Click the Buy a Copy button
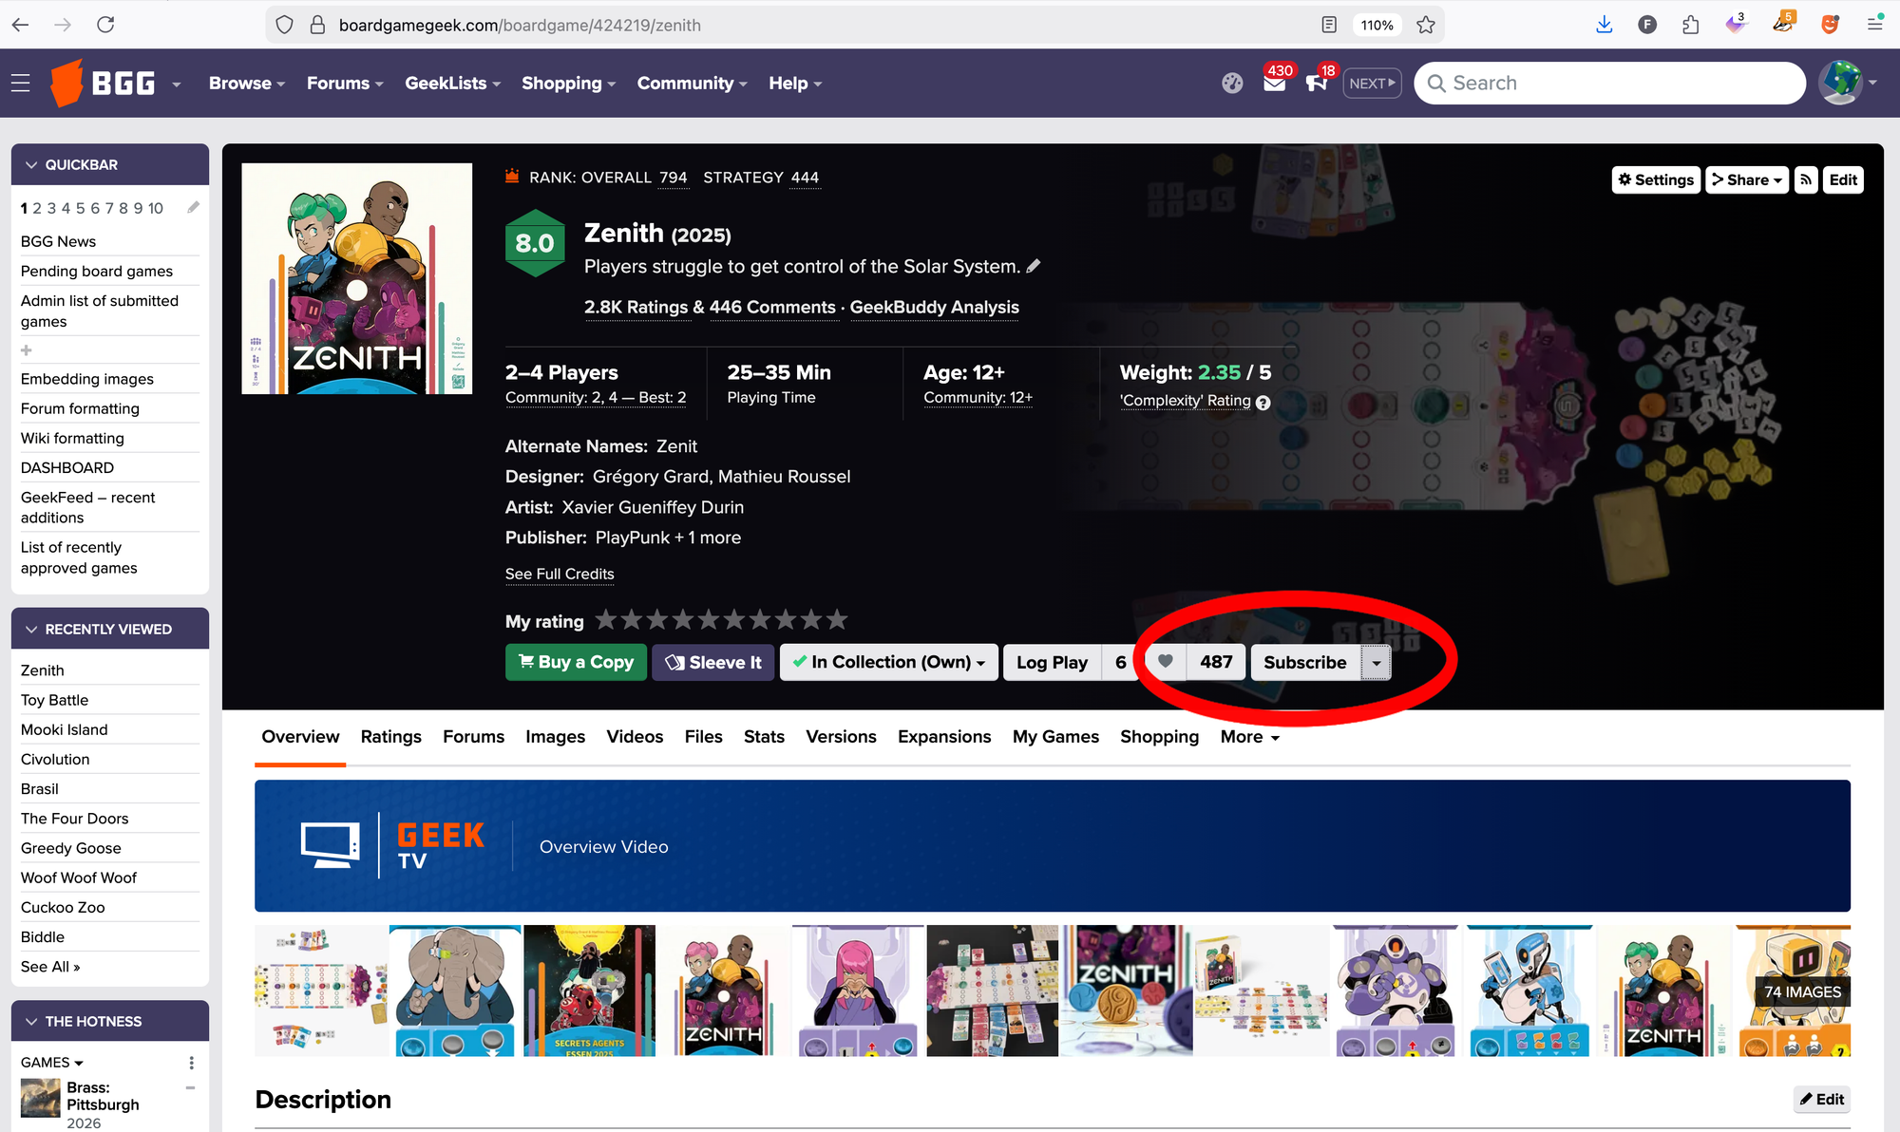This screenshot has width=1900, height=1132. (x=576, y=662)
